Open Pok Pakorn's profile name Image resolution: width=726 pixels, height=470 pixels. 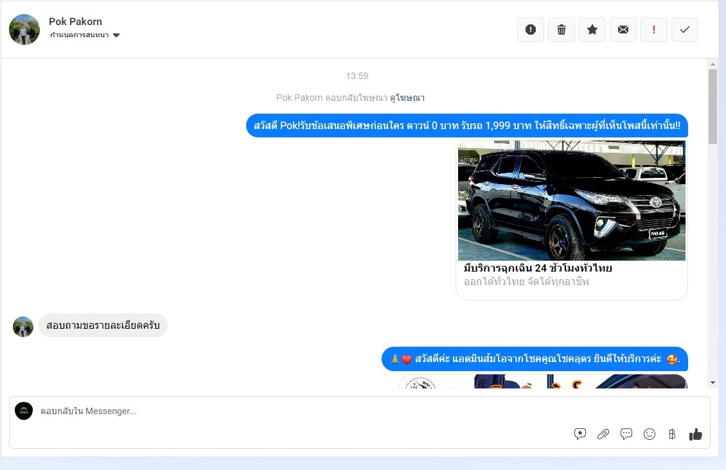click(75, 21)
